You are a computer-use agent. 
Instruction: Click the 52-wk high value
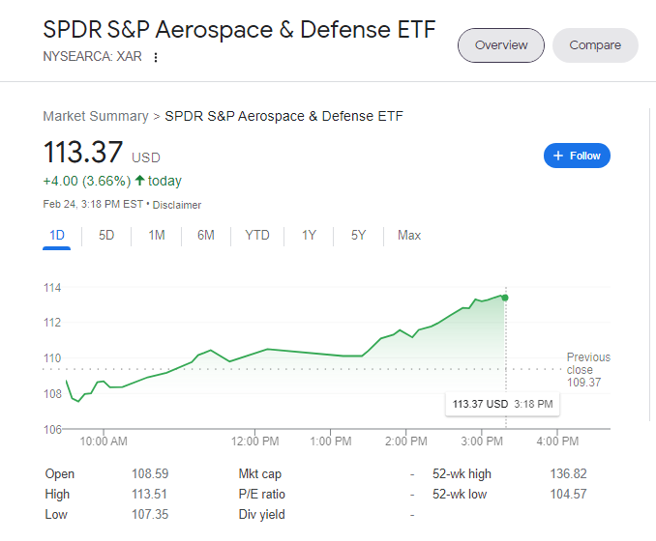pos(567,473)
